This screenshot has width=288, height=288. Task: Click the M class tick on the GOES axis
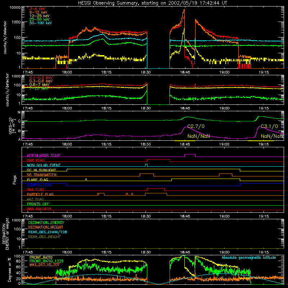click(19, 112)
